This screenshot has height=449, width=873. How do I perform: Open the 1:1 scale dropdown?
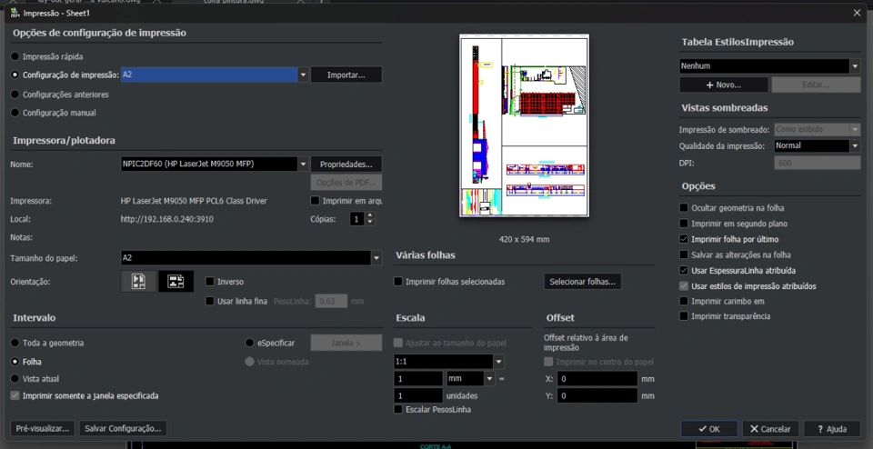coord(498,361)
